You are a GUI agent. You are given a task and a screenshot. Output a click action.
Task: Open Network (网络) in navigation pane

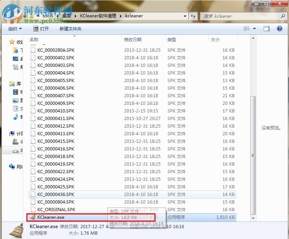(x=12, y=167)
